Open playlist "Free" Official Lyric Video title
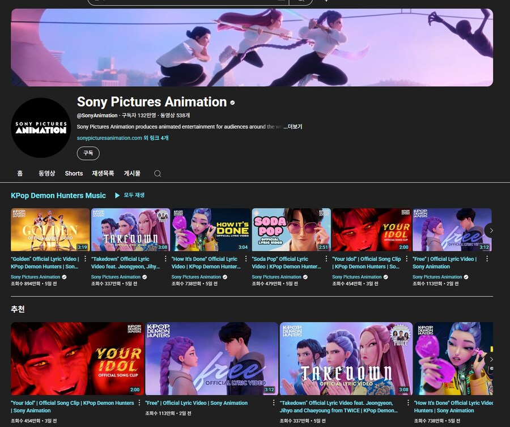This screenshot has width=510, height=427. [x=445, y=263]
